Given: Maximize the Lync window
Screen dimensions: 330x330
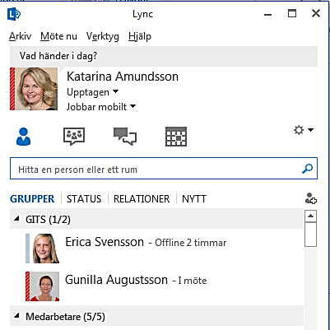Looking at the screenshot, I should (292, 13).
